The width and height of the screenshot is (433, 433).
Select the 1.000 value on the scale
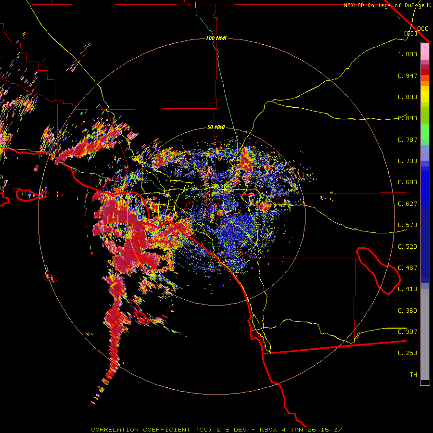(x=408, y=54)
